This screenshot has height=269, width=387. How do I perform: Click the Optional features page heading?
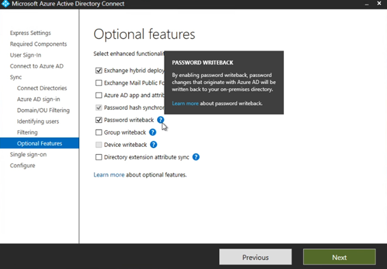144,34
